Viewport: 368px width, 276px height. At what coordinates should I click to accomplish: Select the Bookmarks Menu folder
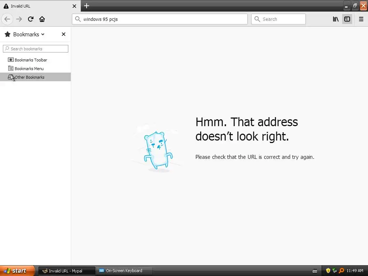(35, 69)
